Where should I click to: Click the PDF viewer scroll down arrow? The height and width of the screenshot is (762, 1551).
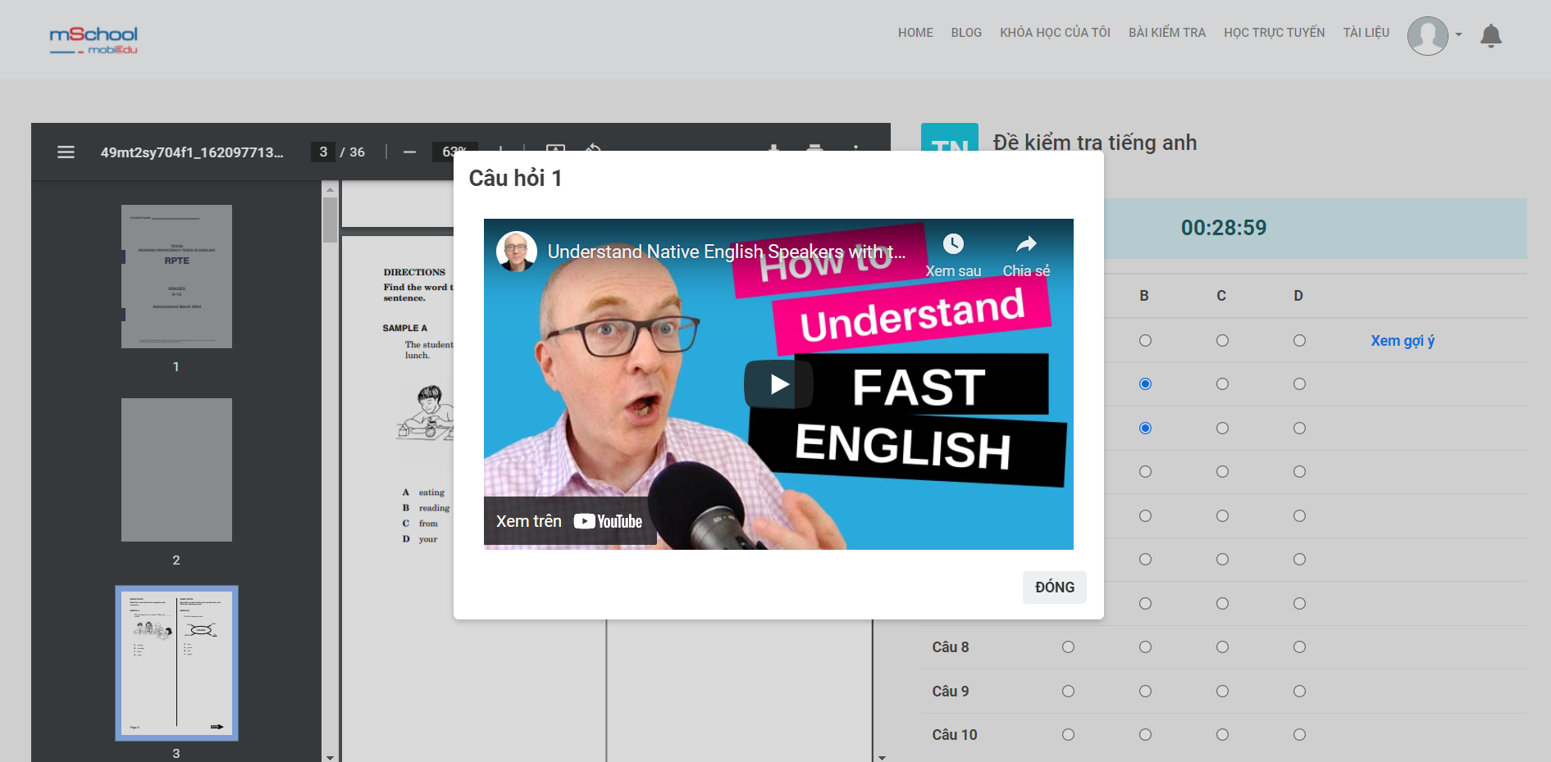[882, 757]
